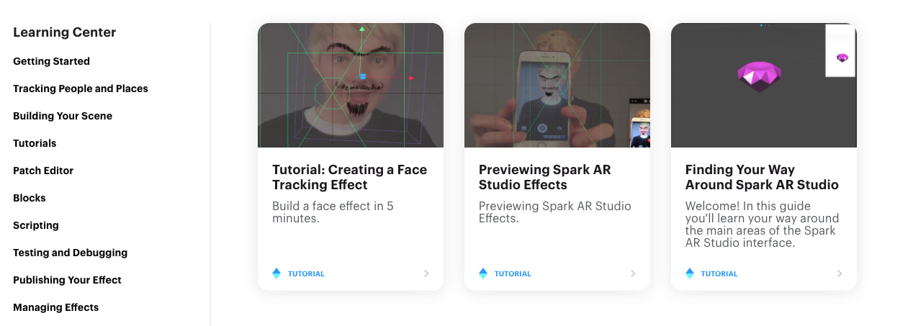Image resolution: width=913 pixels, height=326 pixels.
Task: Go to Building Your Scene
Action: pyautogui.click(x=63, y=116)
